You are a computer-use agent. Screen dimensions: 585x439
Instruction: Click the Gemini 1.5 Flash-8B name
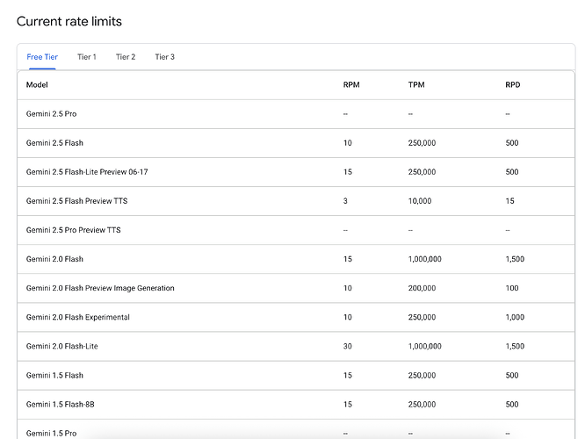pos(60,405)
